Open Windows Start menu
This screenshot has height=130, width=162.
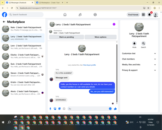tap(3, 122)
